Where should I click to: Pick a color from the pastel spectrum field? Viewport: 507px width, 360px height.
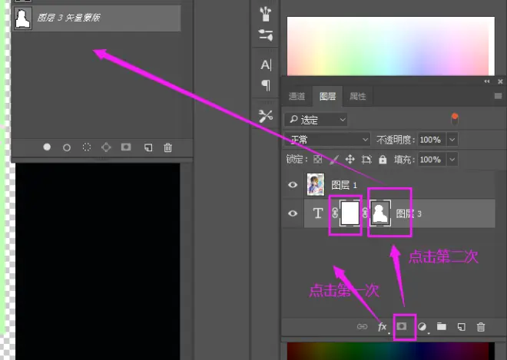390,46
